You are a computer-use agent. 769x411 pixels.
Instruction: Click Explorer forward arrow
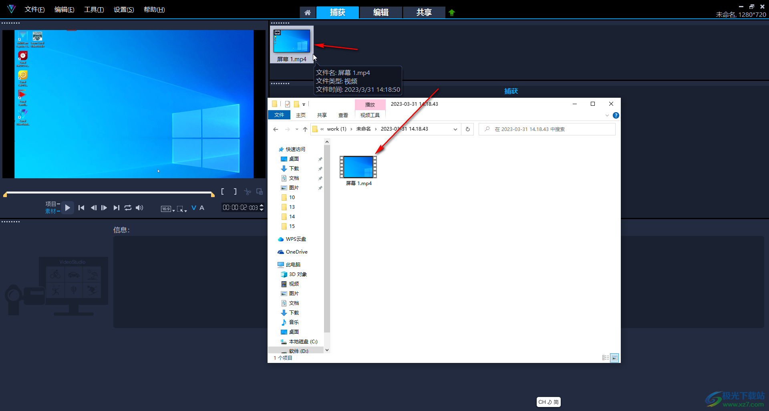(x=287, y=129)
